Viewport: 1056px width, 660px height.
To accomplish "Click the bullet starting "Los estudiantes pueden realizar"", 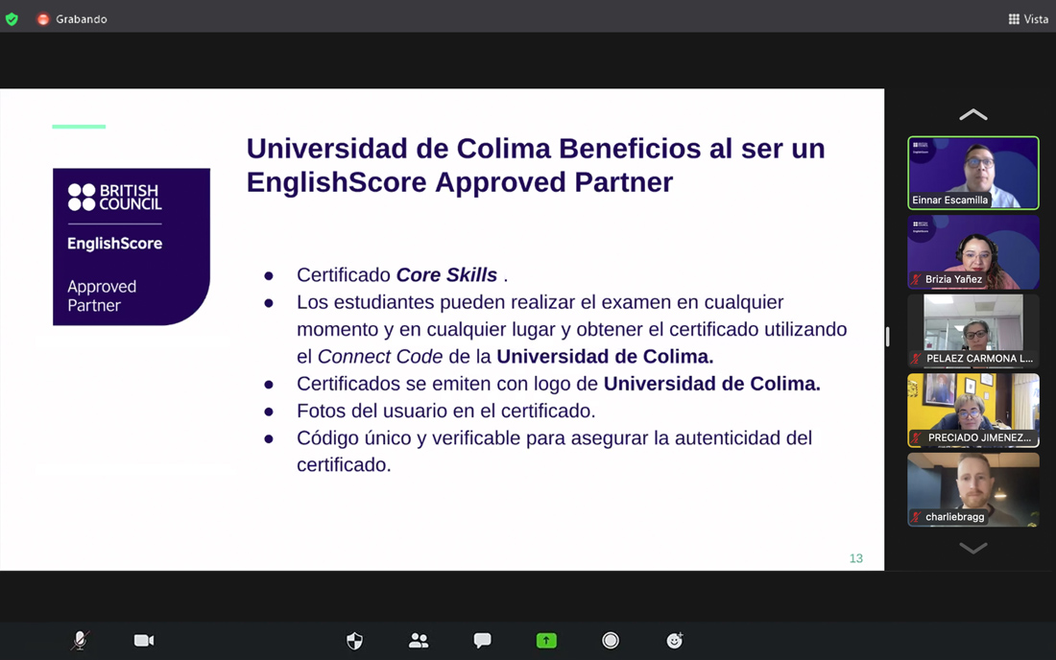I will click(572, 329).
